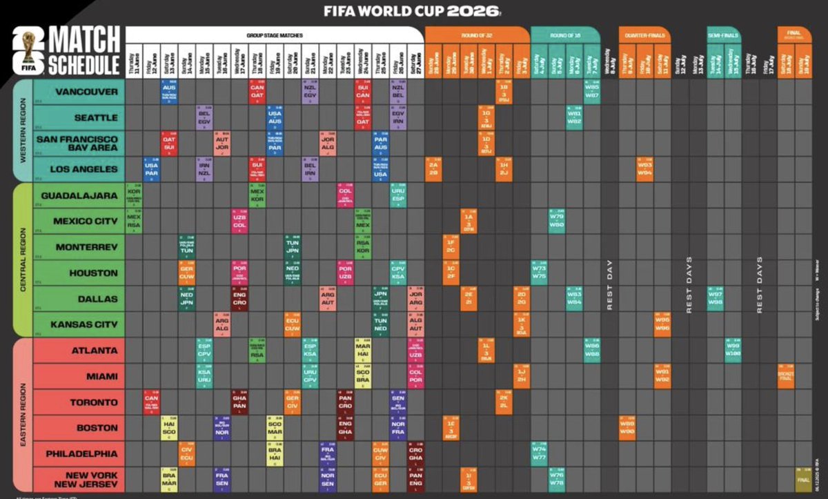This screenshot has width=828, height=499.
Task: Click the Sunday 19 July date header
Action: click(804, 60)
